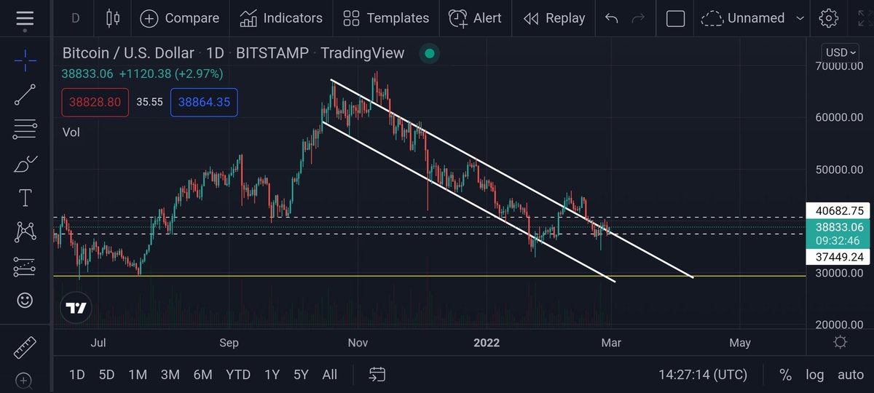Open the Fibonacci retracement tools
The height and width of the screenshot is (393, 874).
tap(25, 130)
